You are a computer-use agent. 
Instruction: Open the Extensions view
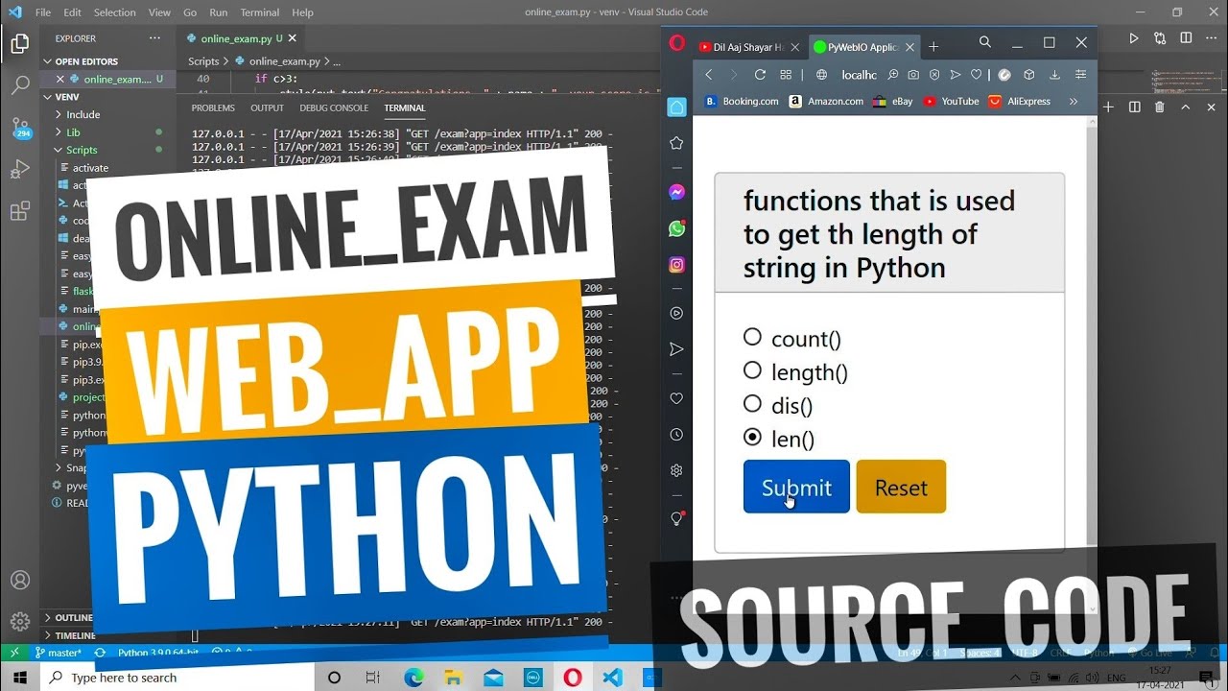(20, 212)
